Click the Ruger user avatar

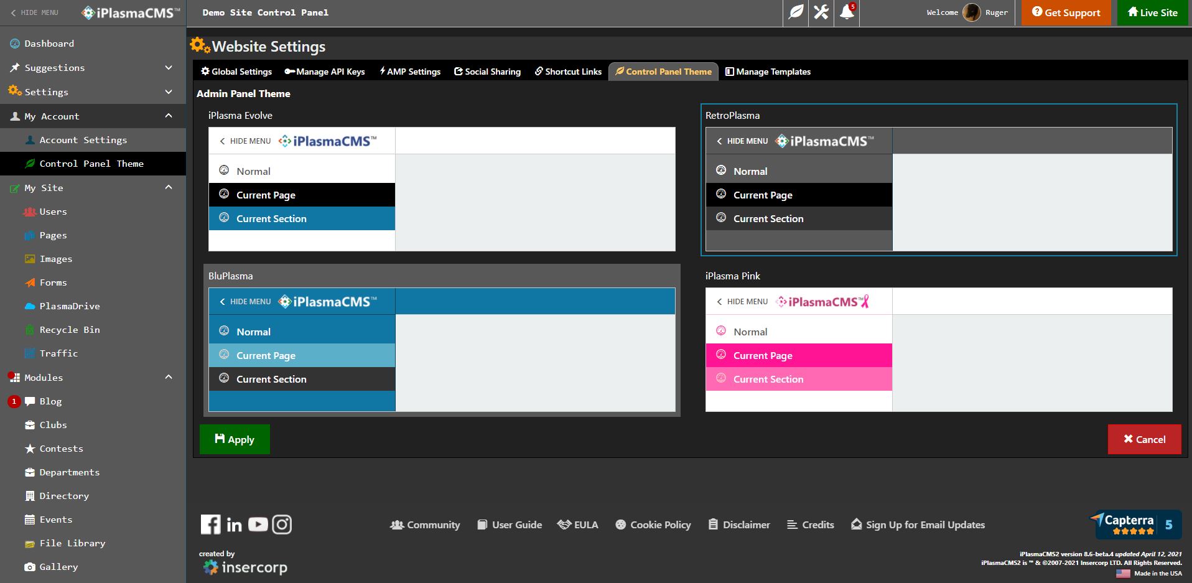tap(971, 12)
